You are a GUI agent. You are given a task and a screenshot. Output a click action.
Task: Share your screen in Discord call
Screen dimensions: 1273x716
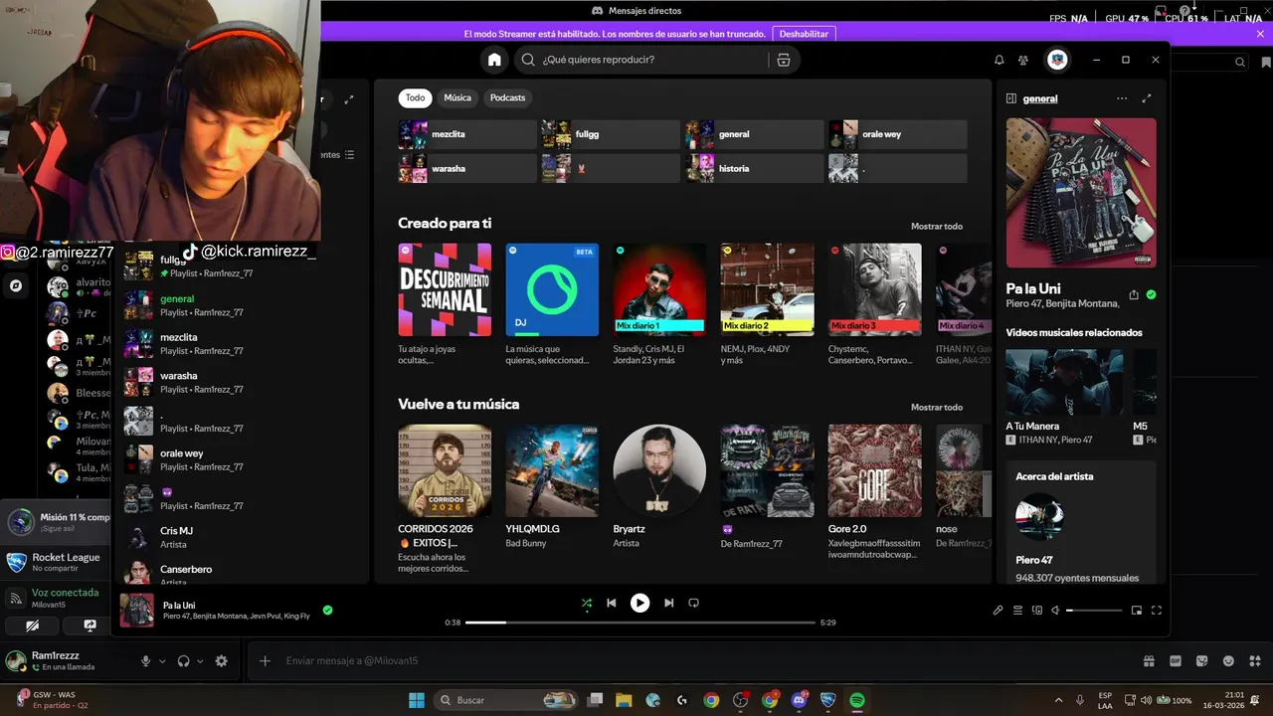click(x=91, y=626)
